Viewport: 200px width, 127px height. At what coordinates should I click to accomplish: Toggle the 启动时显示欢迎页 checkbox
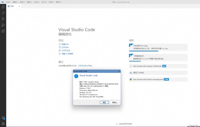pyautogui.click(x=117, y=124)
